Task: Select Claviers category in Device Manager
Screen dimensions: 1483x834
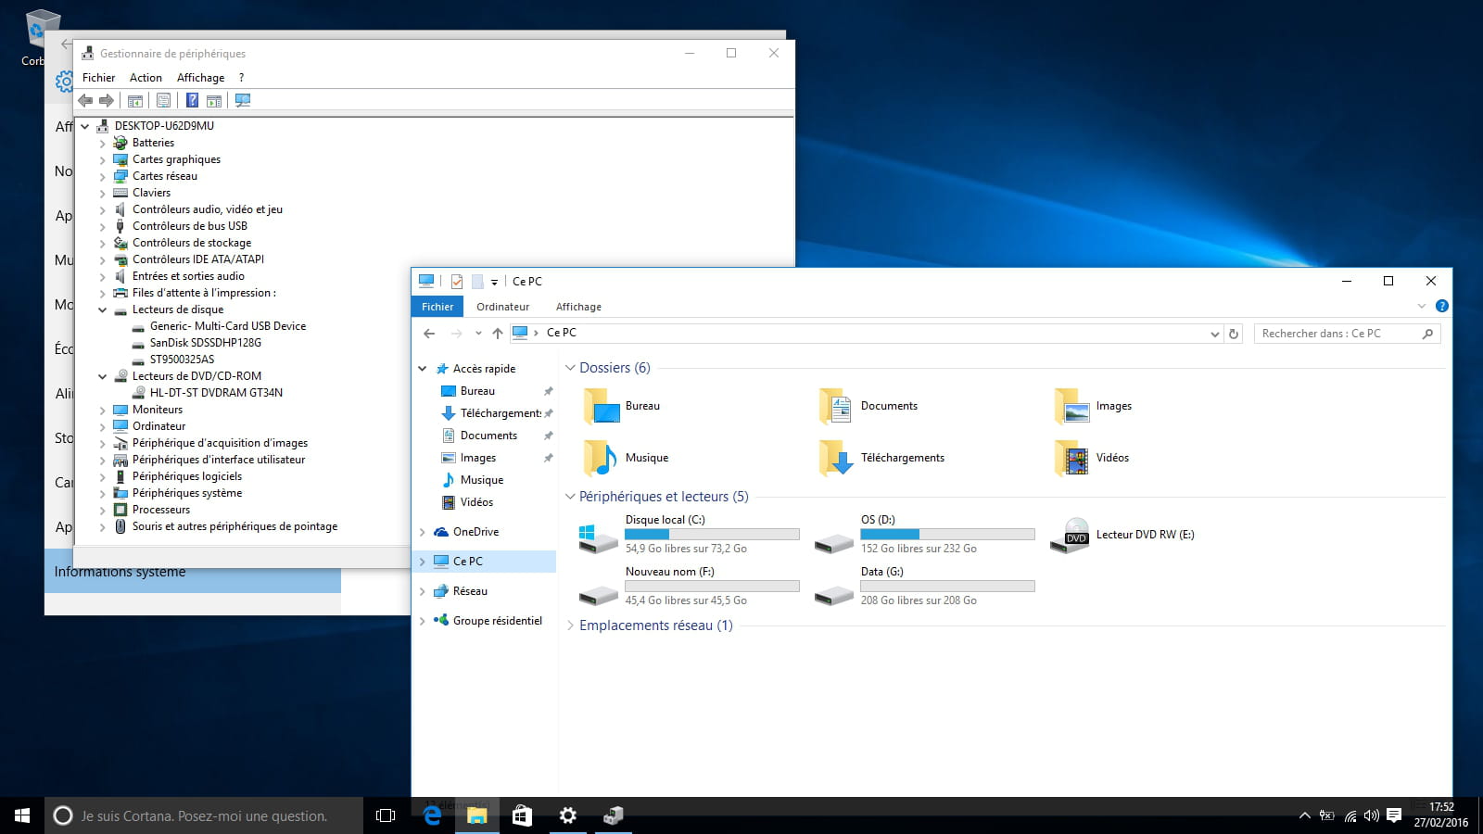Action: click(151, 193)
